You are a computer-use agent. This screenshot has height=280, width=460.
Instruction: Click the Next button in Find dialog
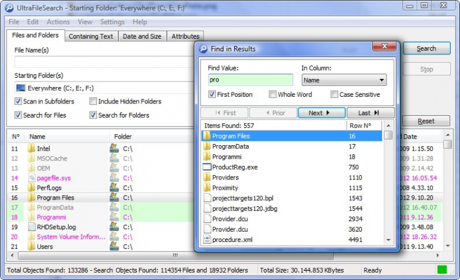321,113
